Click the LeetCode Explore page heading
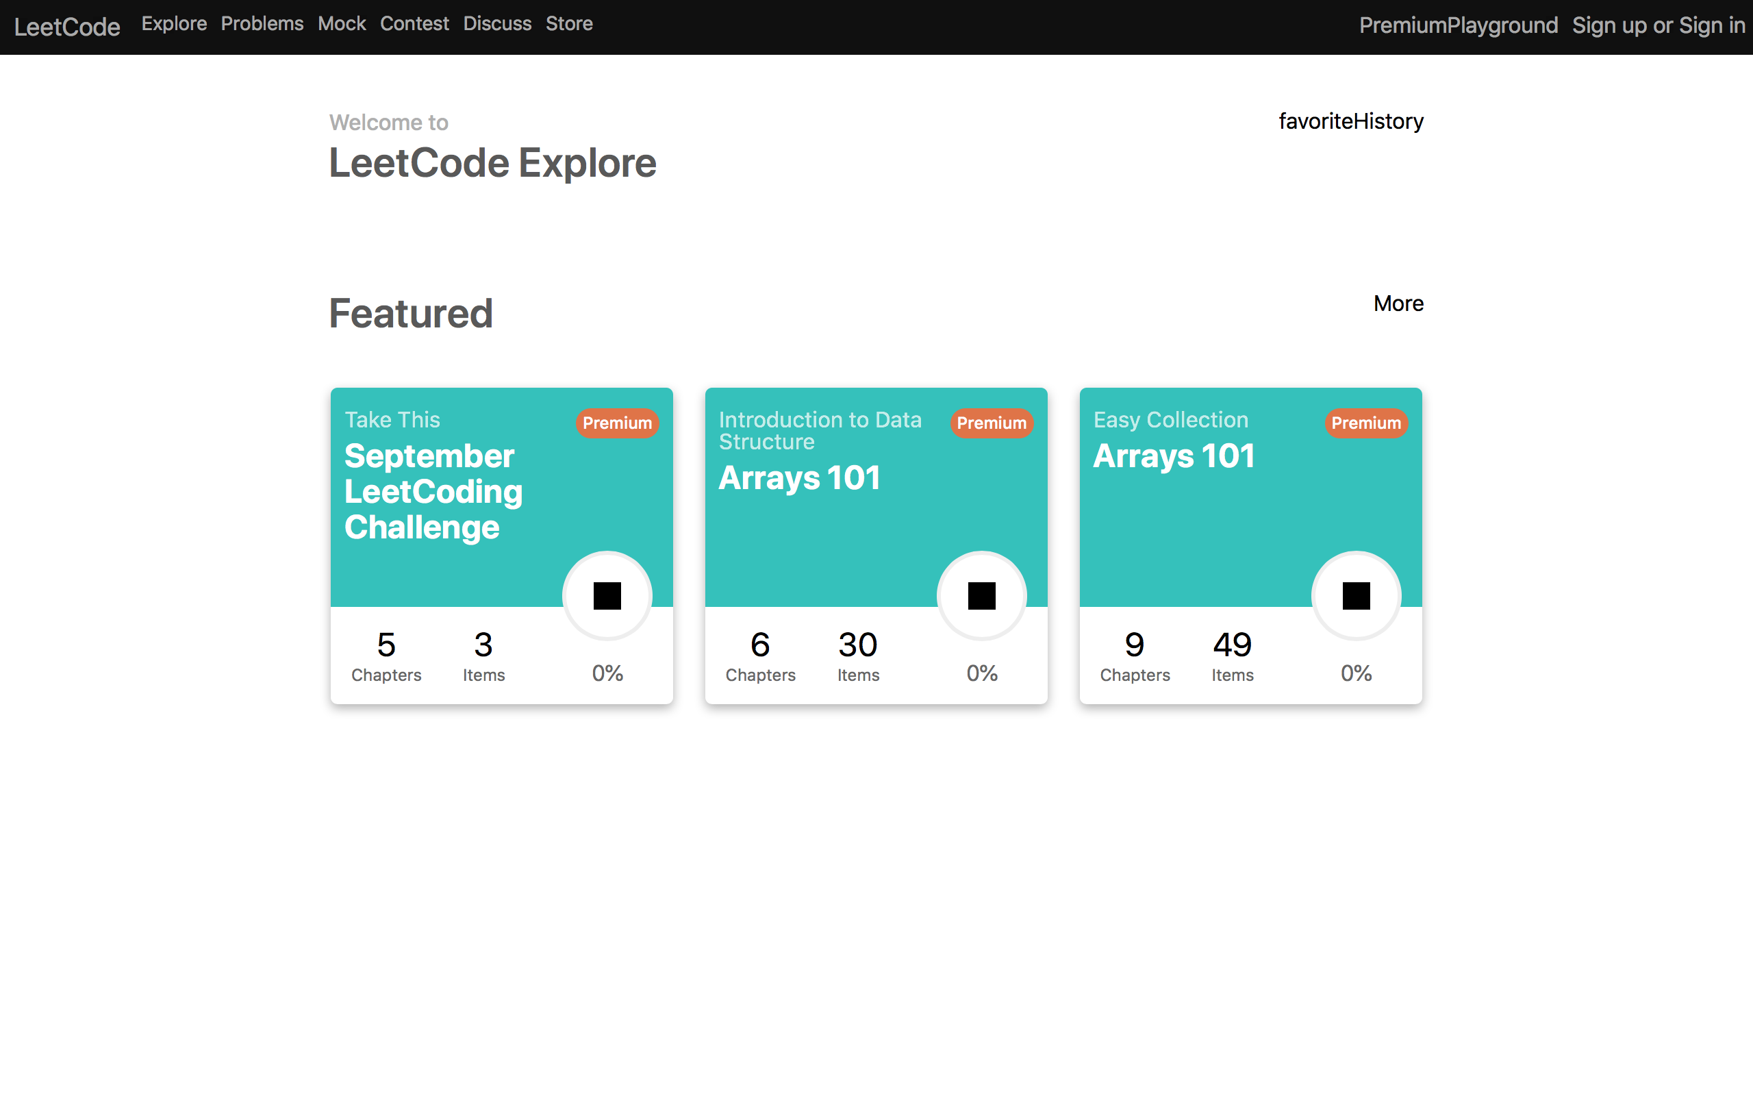1753x1096 pixels. (492, 162)
